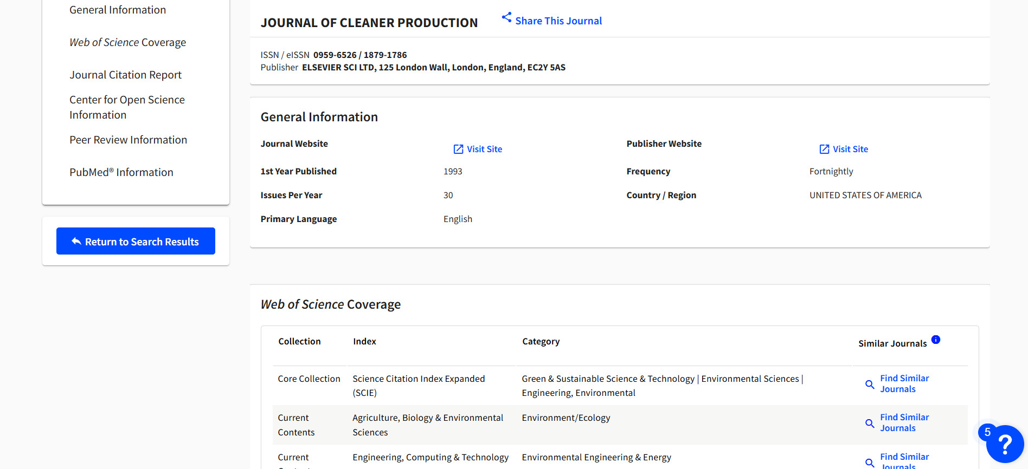Click the English primary language value
This screenshot has width=1028, height=469.
click(458, 219)
